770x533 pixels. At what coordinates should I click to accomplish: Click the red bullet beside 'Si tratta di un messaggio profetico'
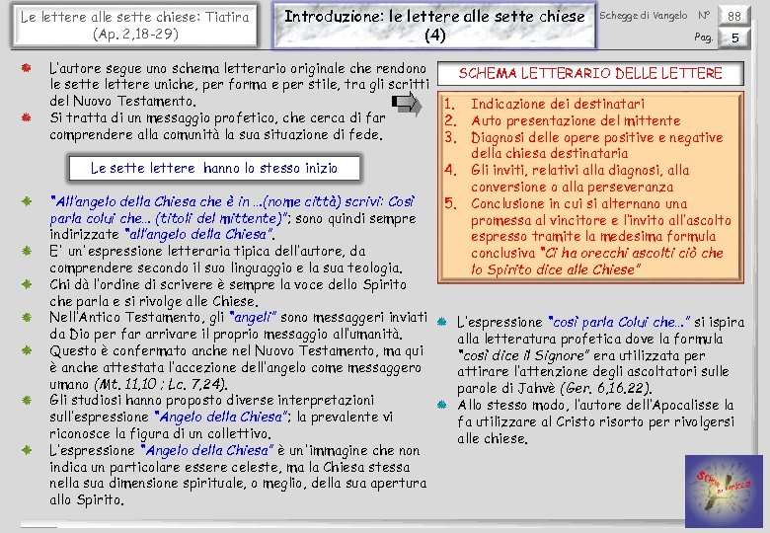click(26, 117)
